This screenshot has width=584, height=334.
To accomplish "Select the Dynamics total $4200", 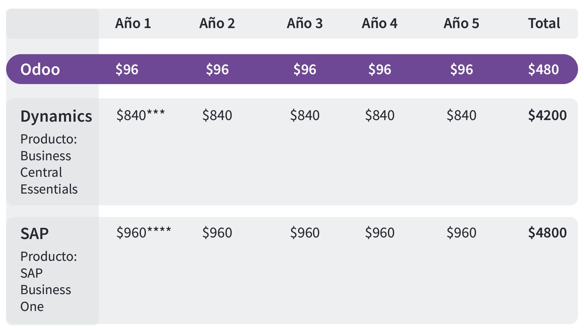I will click(x=547, y=115).
